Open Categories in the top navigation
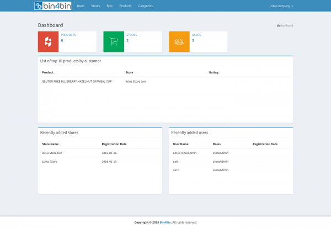The image size is (331, 228). pyautogui.click(x=146, y=6)
